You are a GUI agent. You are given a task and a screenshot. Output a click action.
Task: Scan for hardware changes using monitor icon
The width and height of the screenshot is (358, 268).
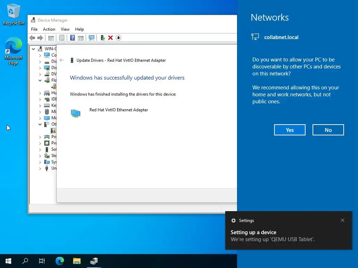[92, 38]
